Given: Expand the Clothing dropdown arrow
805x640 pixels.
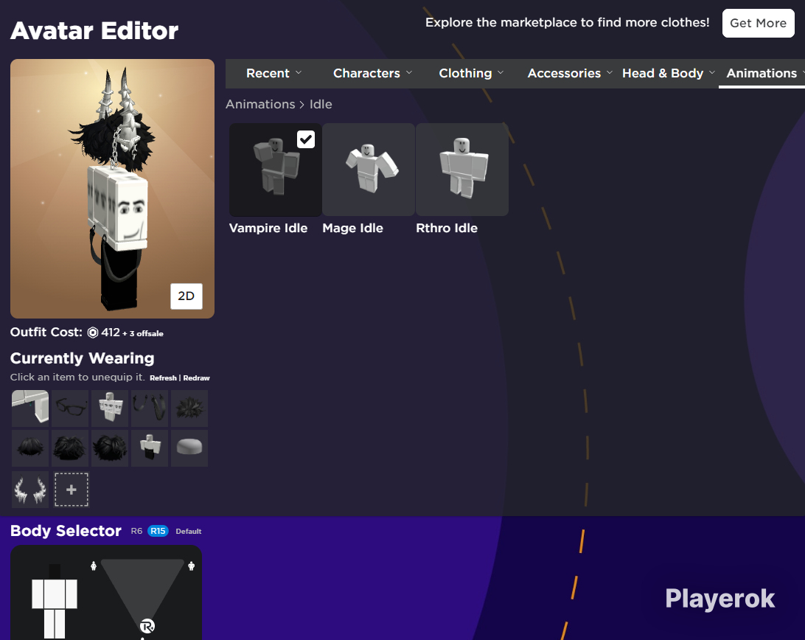Looking at the screenshot, I should pos(501,72).
